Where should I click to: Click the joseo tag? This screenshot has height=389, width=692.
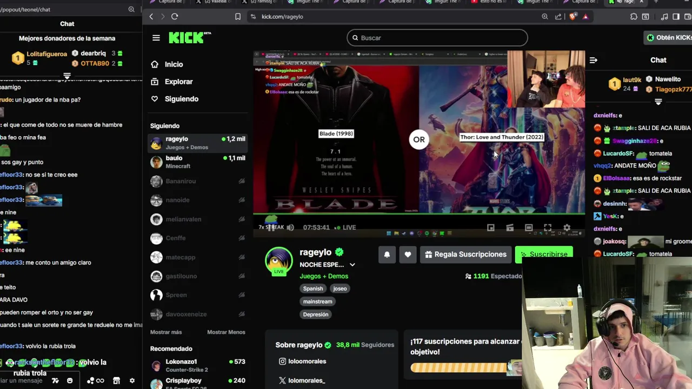coord(340,289)
